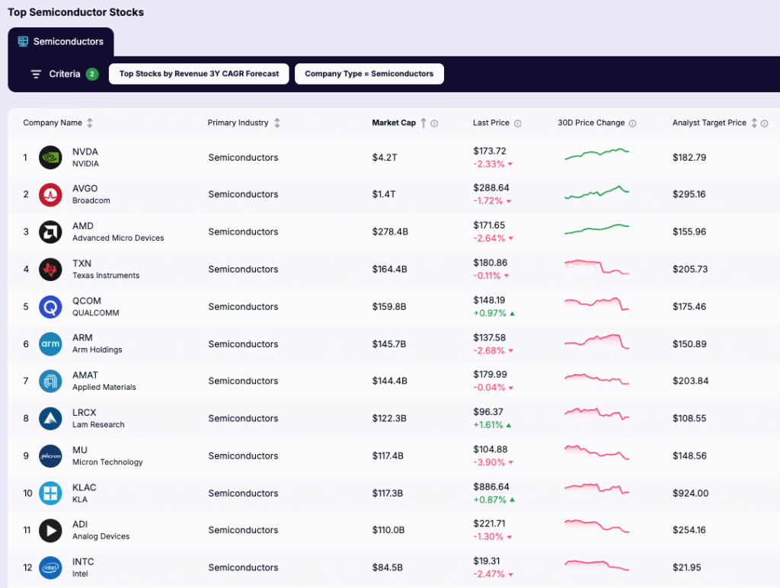Click the Primary Industry column header
Image resolution: width=780 pixels, height=588 pixels.
point(238,123)
